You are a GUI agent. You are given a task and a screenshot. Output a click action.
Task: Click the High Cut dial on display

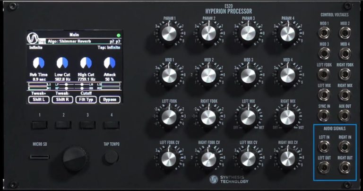click(x=86, y=63)
